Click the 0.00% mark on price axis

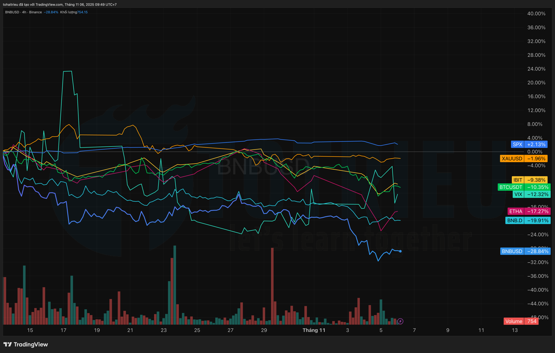coord(535,152)
